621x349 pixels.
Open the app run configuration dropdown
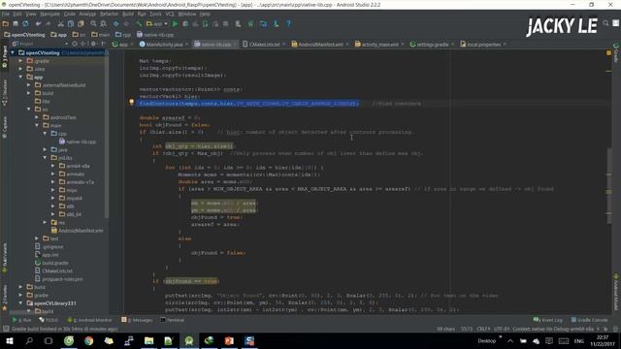157,23
